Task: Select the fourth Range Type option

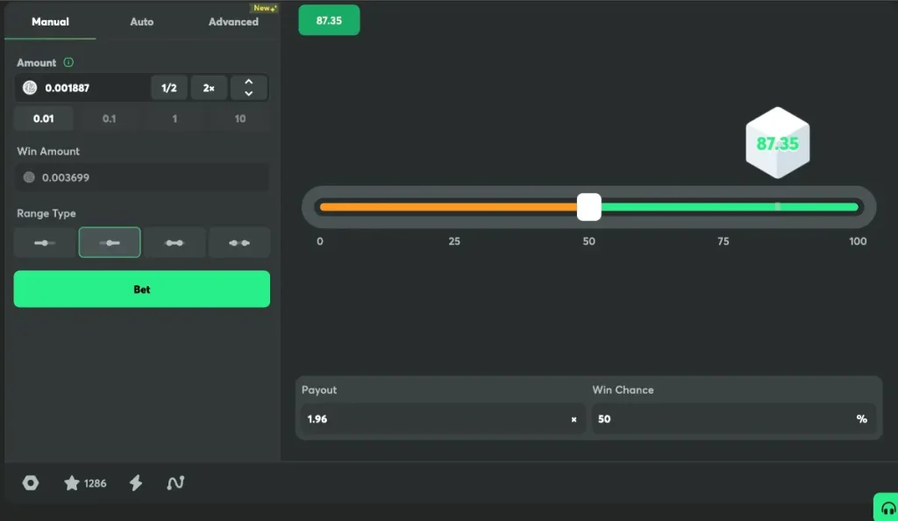Action: click(x=239, y=242)
